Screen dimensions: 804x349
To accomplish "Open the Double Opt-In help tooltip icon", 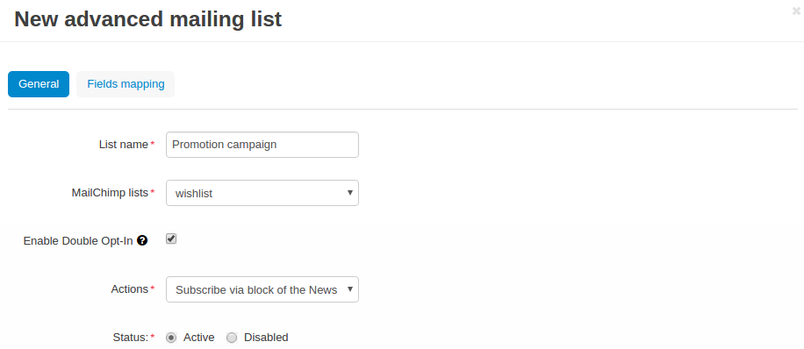I will 142,240.
